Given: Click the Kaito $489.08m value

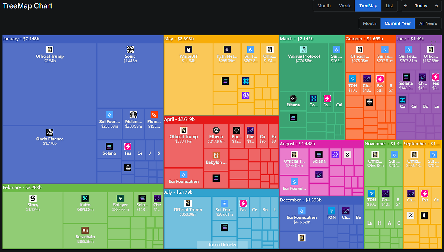Looking at the screenshot, I should (x=85, y=209).
